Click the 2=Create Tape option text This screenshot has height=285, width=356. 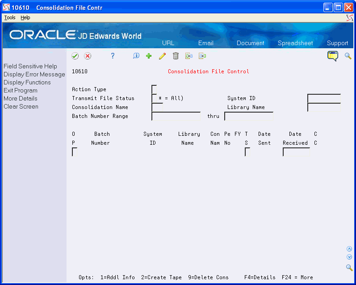tap(161, 277)
